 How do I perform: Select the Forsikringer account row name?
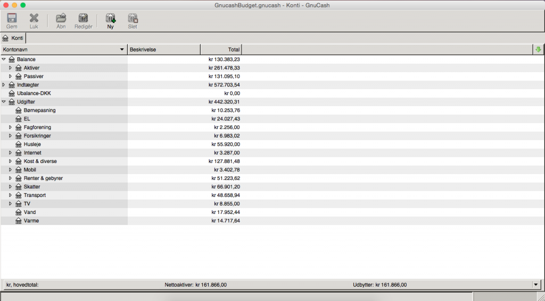38,136
